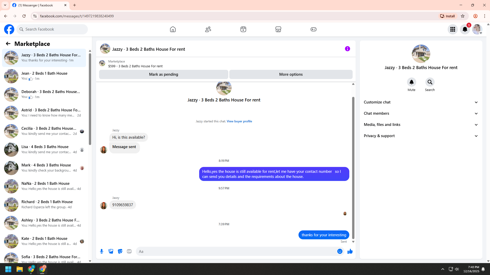Screen dimensions: 490x275
Task: Expand the Customize chat section
Action: (421, 102)
